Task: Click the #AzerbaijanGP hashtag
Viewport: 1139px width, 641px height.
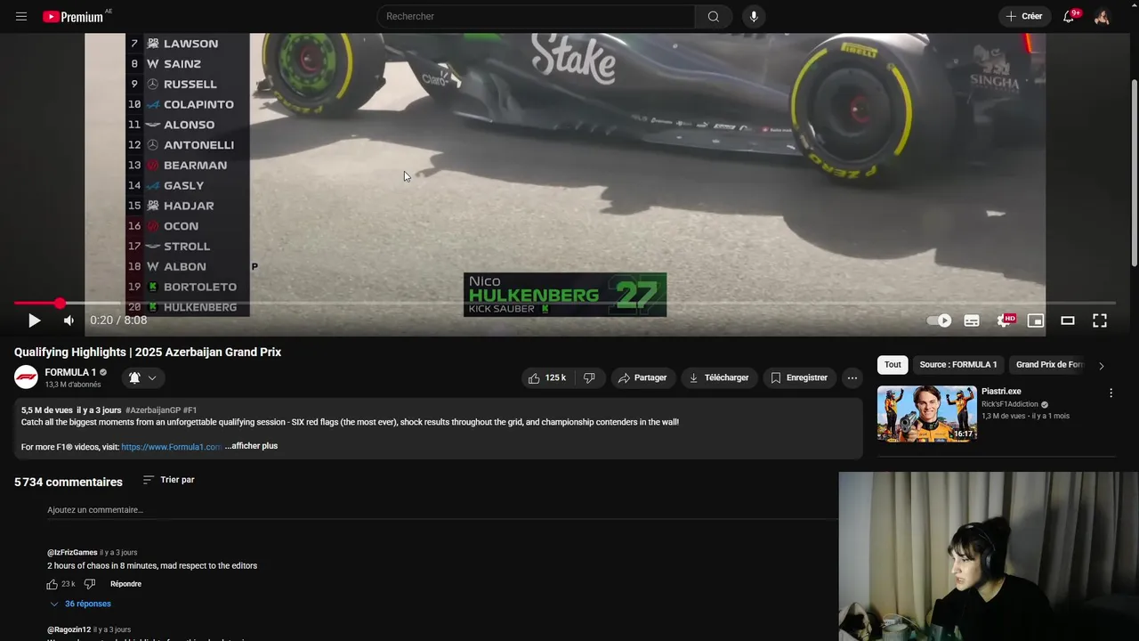Action: [153, 410]
